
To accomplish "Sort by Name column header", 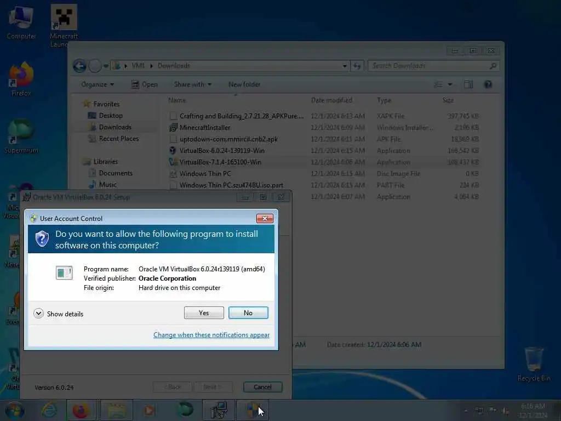I will pos(177,100).
